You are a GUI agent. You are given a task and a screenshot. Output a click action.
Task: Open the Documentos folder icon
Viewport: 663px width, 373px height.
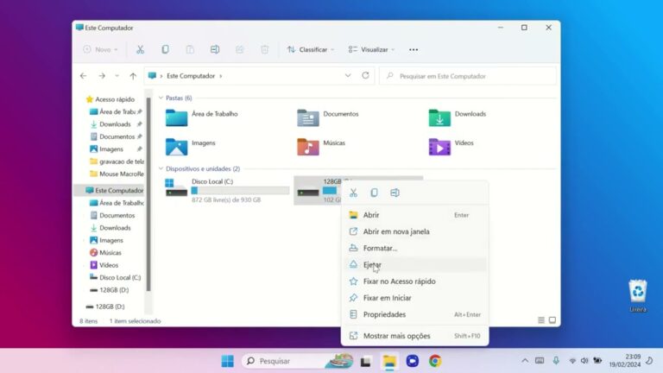coord(308,118)
